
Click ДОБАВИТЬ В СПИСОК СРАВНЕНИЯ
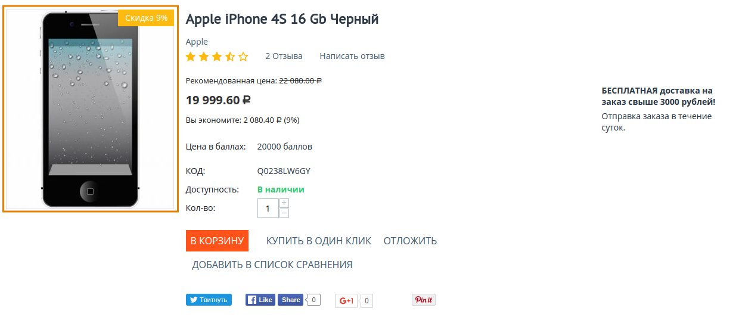pos(272,265)
